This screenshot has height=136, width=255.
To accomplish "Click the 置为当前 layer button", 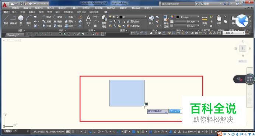I will tap(133, 21).
